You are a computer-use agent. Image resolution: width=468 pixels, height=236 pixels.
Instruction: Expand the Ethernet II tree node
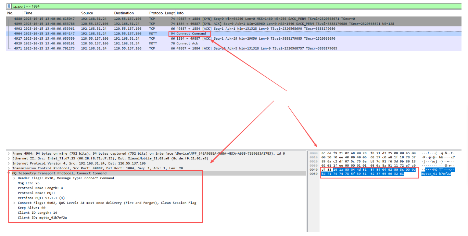(x=9, y=158)
